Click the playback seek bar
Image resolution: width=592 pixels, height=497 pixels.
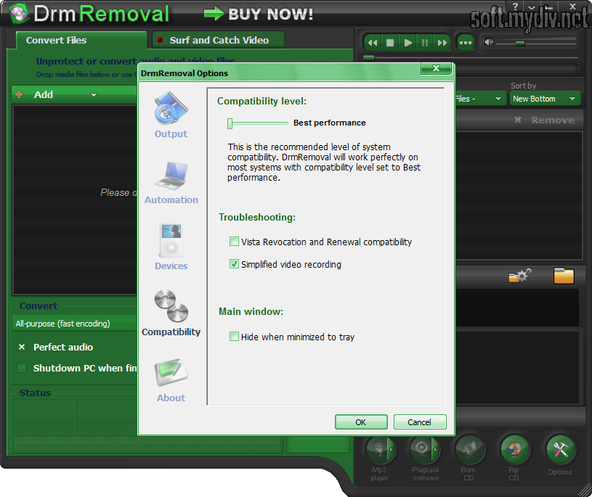tap(471, 58)
